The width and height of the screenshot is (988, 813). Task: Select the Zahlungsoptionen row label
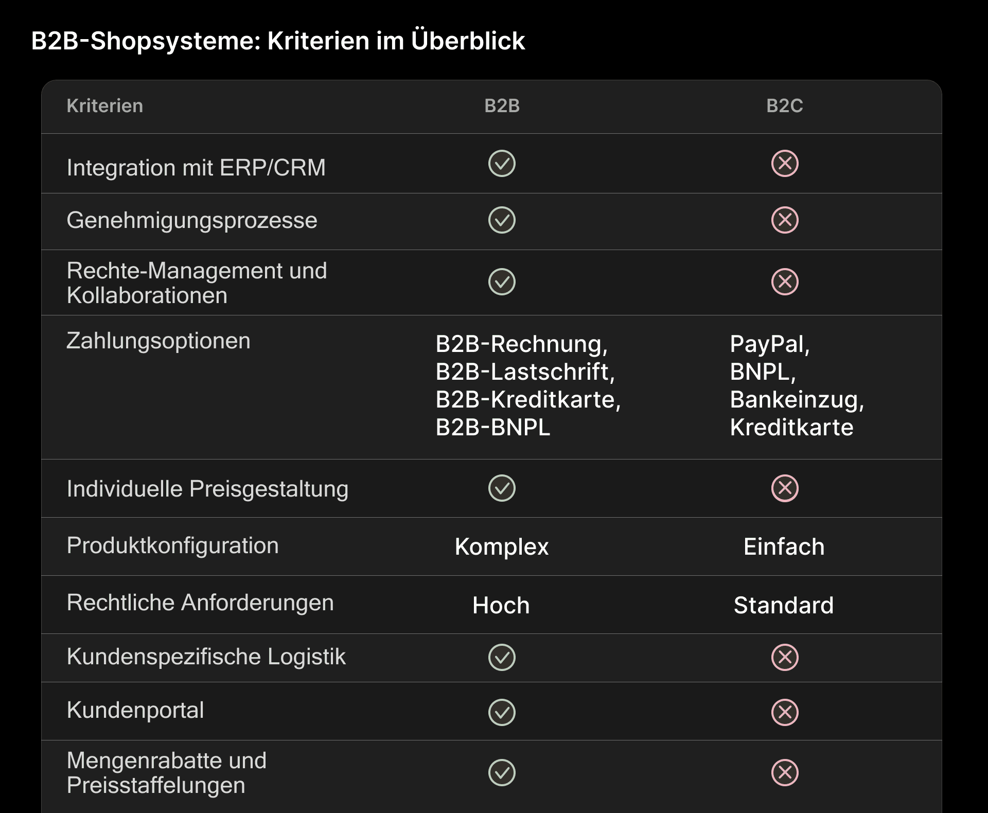click(158, 341)
